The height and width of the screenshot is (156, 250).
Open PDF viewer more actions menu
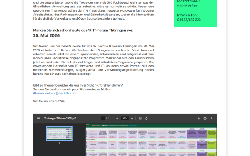pyautogui.click(x=211, y=119)
